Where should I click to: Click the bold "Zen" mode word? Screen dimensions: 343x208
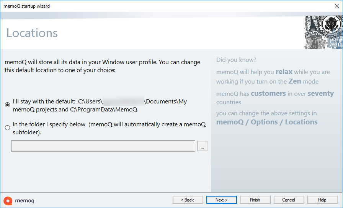point(294,81)
